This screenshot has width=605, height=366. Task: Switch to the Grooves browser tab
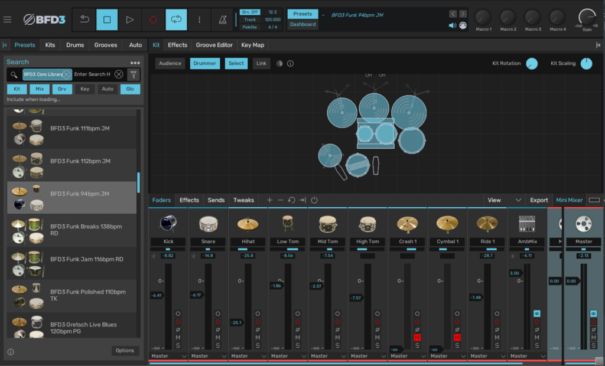pos(106,45)
